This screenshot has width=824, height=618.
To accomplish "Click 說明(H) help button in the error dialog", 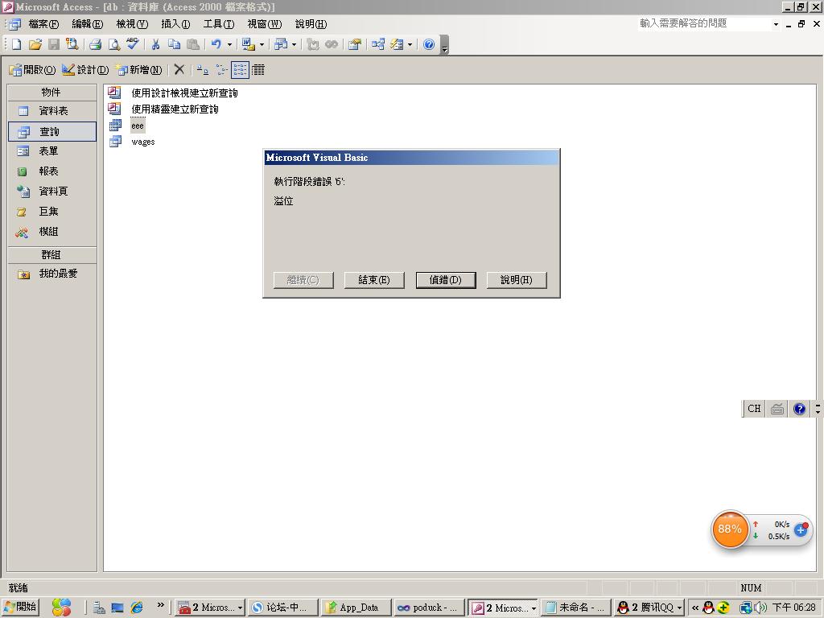I will [x=517, y=280].
